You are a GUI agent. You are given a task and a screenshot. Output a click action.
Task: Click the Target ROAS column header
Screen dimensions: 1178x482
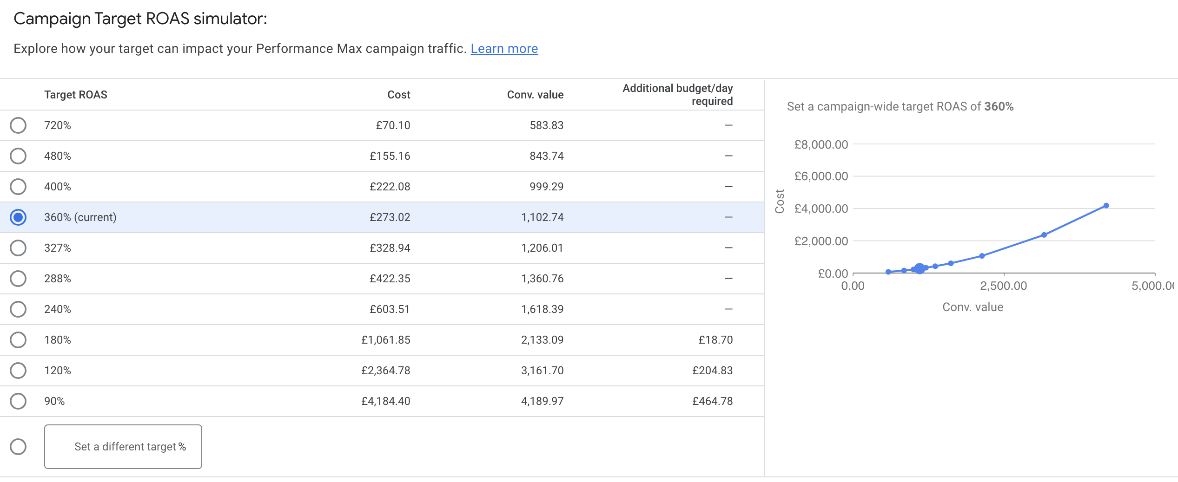pos(75,94)
